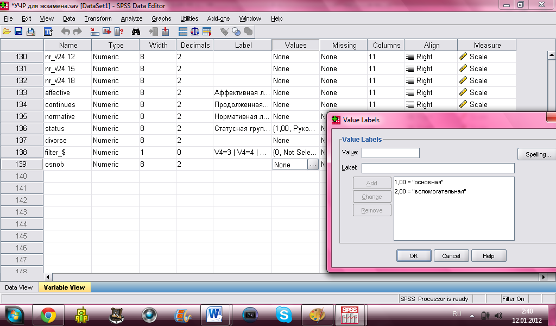Select the 1,00 = "основная" entry
Screen dimensions: 556x326
click(419, 182)
